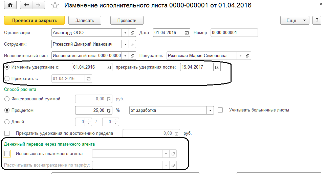Select Изменить удержание с radio option
The image size is (327, 174).
7,67
